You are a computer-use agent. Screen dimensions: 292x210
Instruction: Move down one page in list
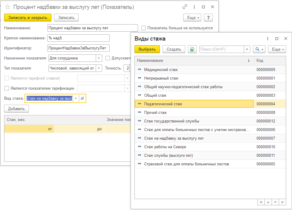tap(275, 202)
